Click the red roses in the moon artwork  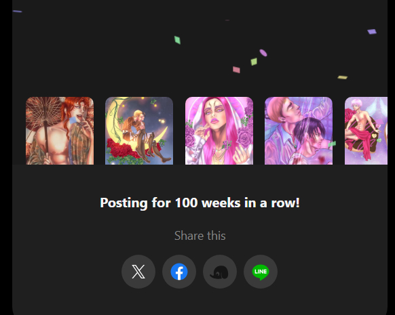coord(121,148)
